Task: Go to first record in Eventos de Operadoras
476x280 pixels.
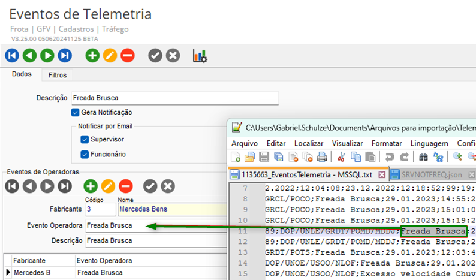Action: click(x=12, y=186)
